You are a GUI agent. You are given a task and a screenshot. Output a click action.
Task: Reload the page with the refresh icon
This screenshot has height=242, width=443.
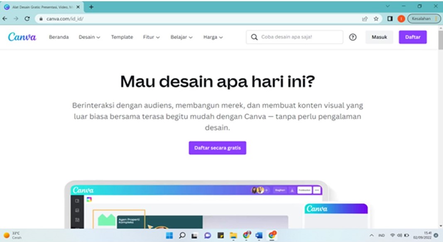27,19
